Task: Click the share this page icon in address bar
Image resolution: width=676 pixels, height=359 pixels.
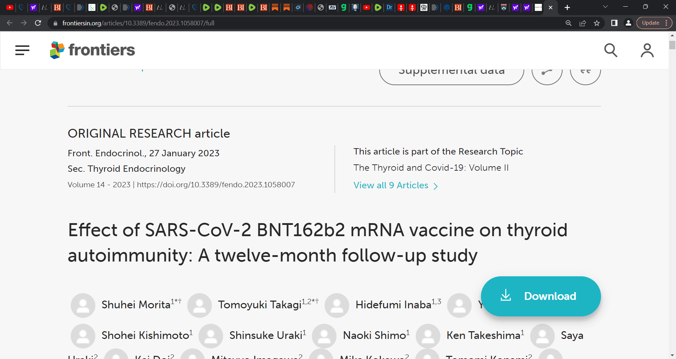Action: pos(583,23)
